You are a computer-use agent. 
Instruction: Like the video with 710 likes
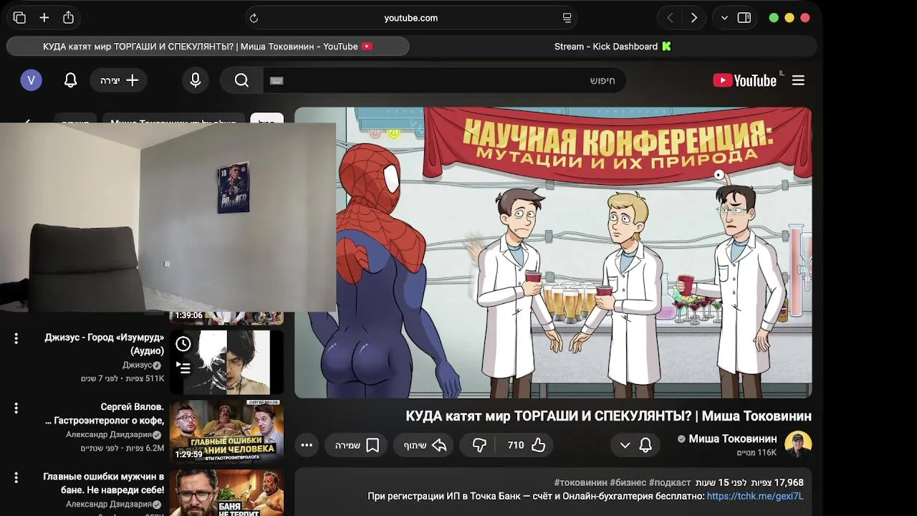pyautogui.click(x=527, y=445)
